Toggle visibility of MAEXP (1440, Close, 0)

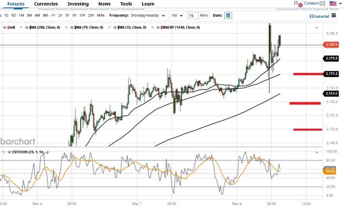click(x=157, y=28)
